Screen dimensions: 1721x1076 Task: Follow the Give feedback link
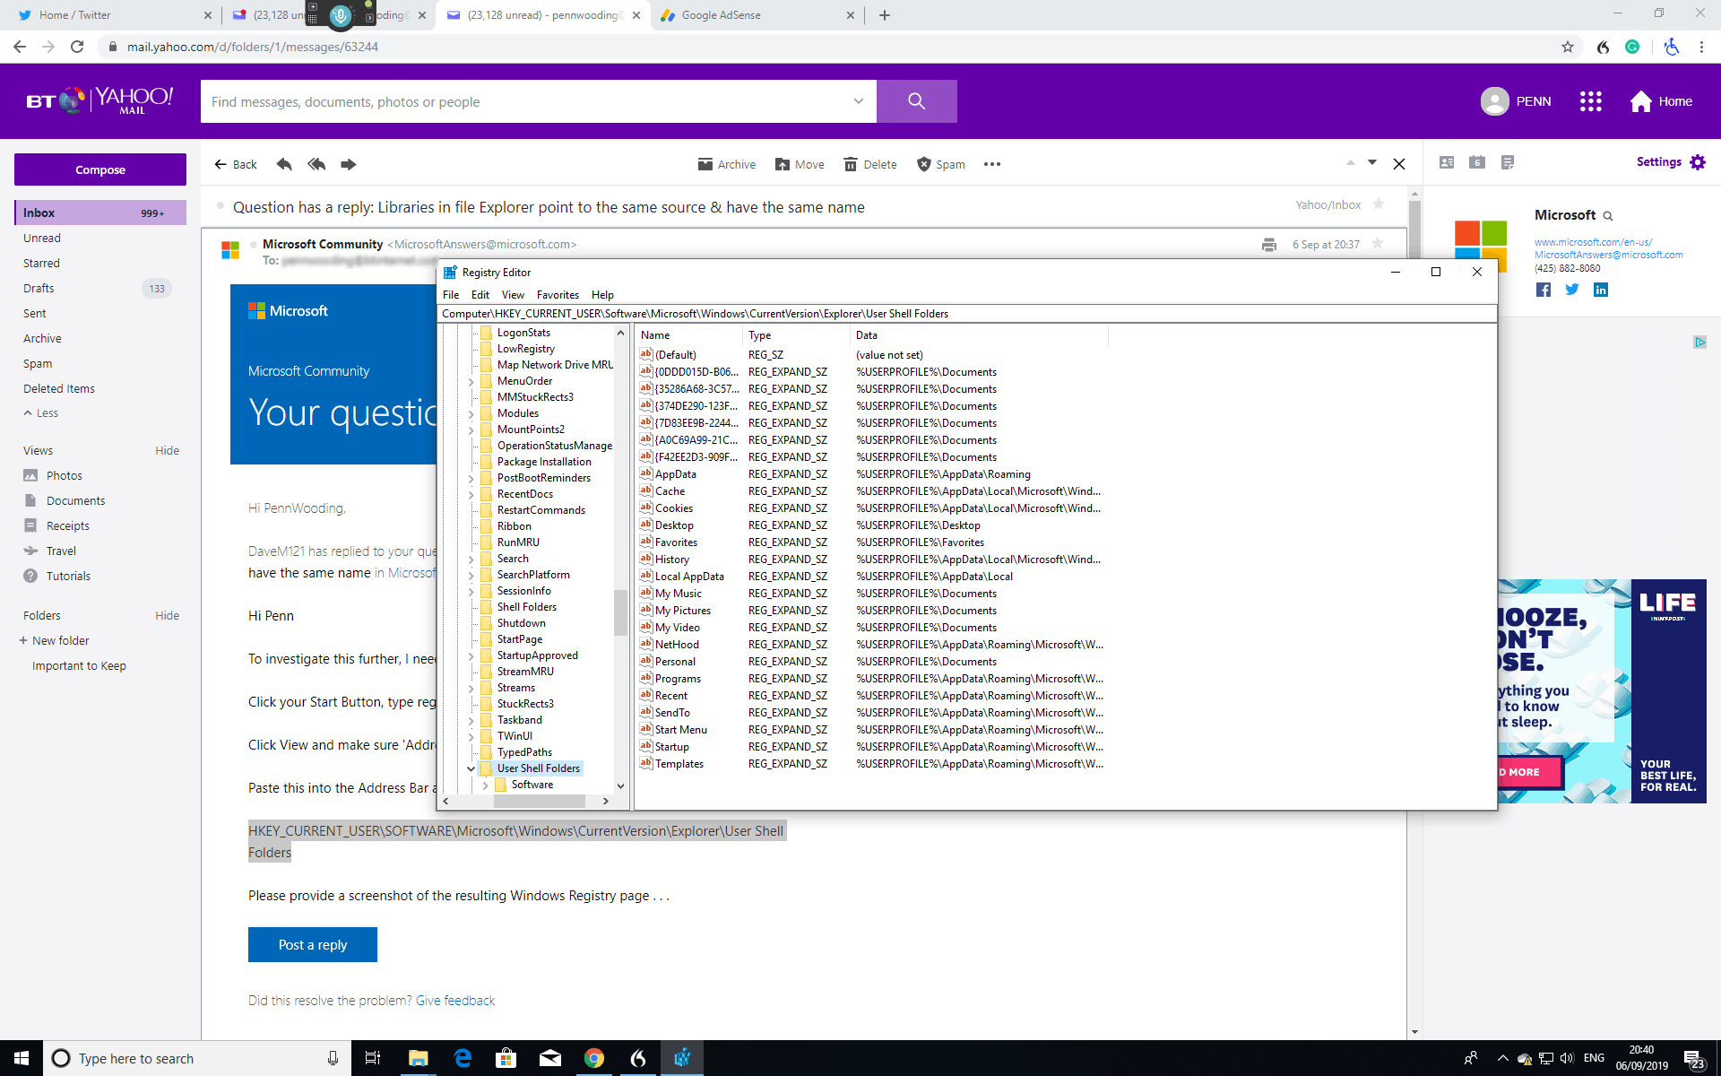(455, 1001)
